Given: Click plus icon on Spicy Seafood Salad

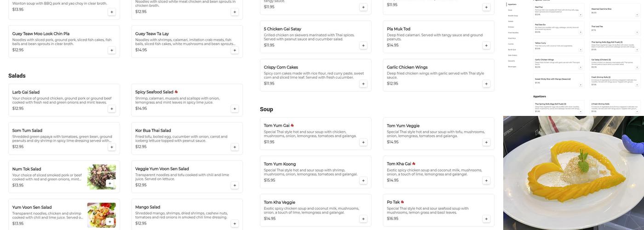Looking at the screenshot, I should point(235,109).
